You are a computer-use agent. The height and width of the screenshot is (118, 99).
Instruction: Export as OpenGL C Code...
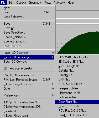pyautogui.click(x=77, y=106)
